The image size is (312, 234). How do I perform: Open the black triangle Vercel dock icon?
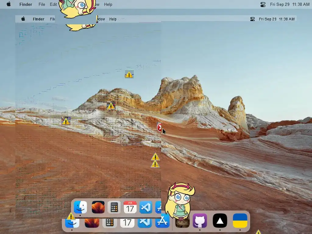(220, 221)
